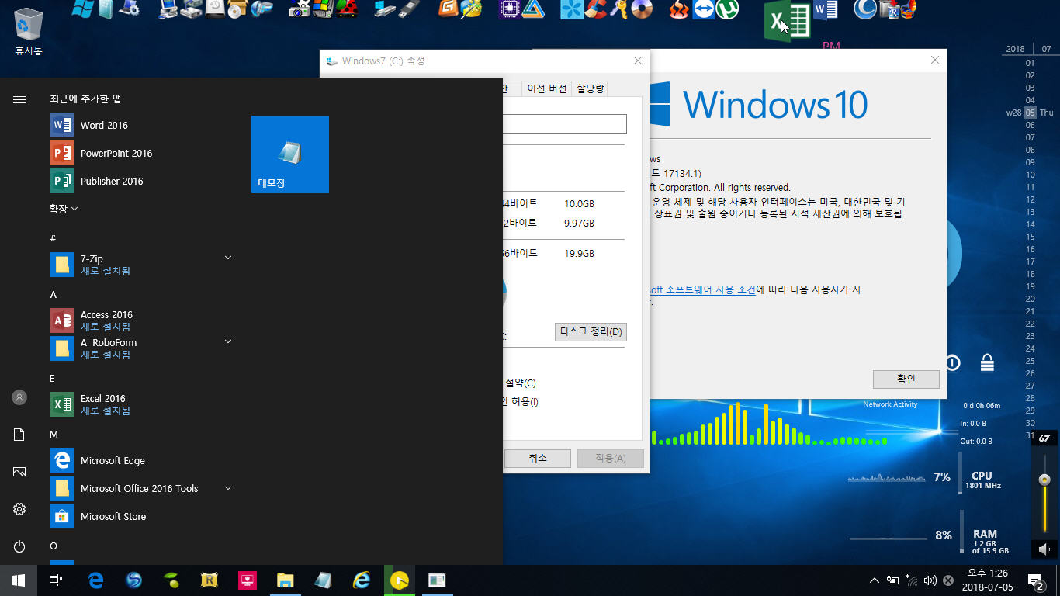This screenshot has height=596, width=1060.
Task: Click the Word icon on the top dock
Action: pyautogui.click(x=826, y=11)
